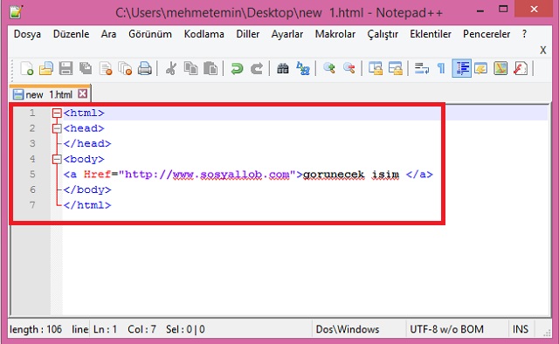This screenshot has width=559, height=344.
Task: Open a file using the folder icon
Action: (46, 68)
